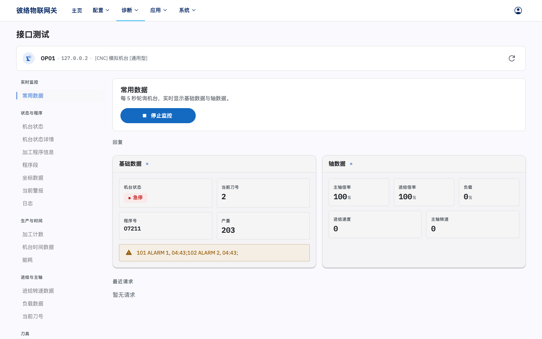
Task: Open 加工程序信息 sidebar item
Action: pyautogui.click(x=60, y=152)
